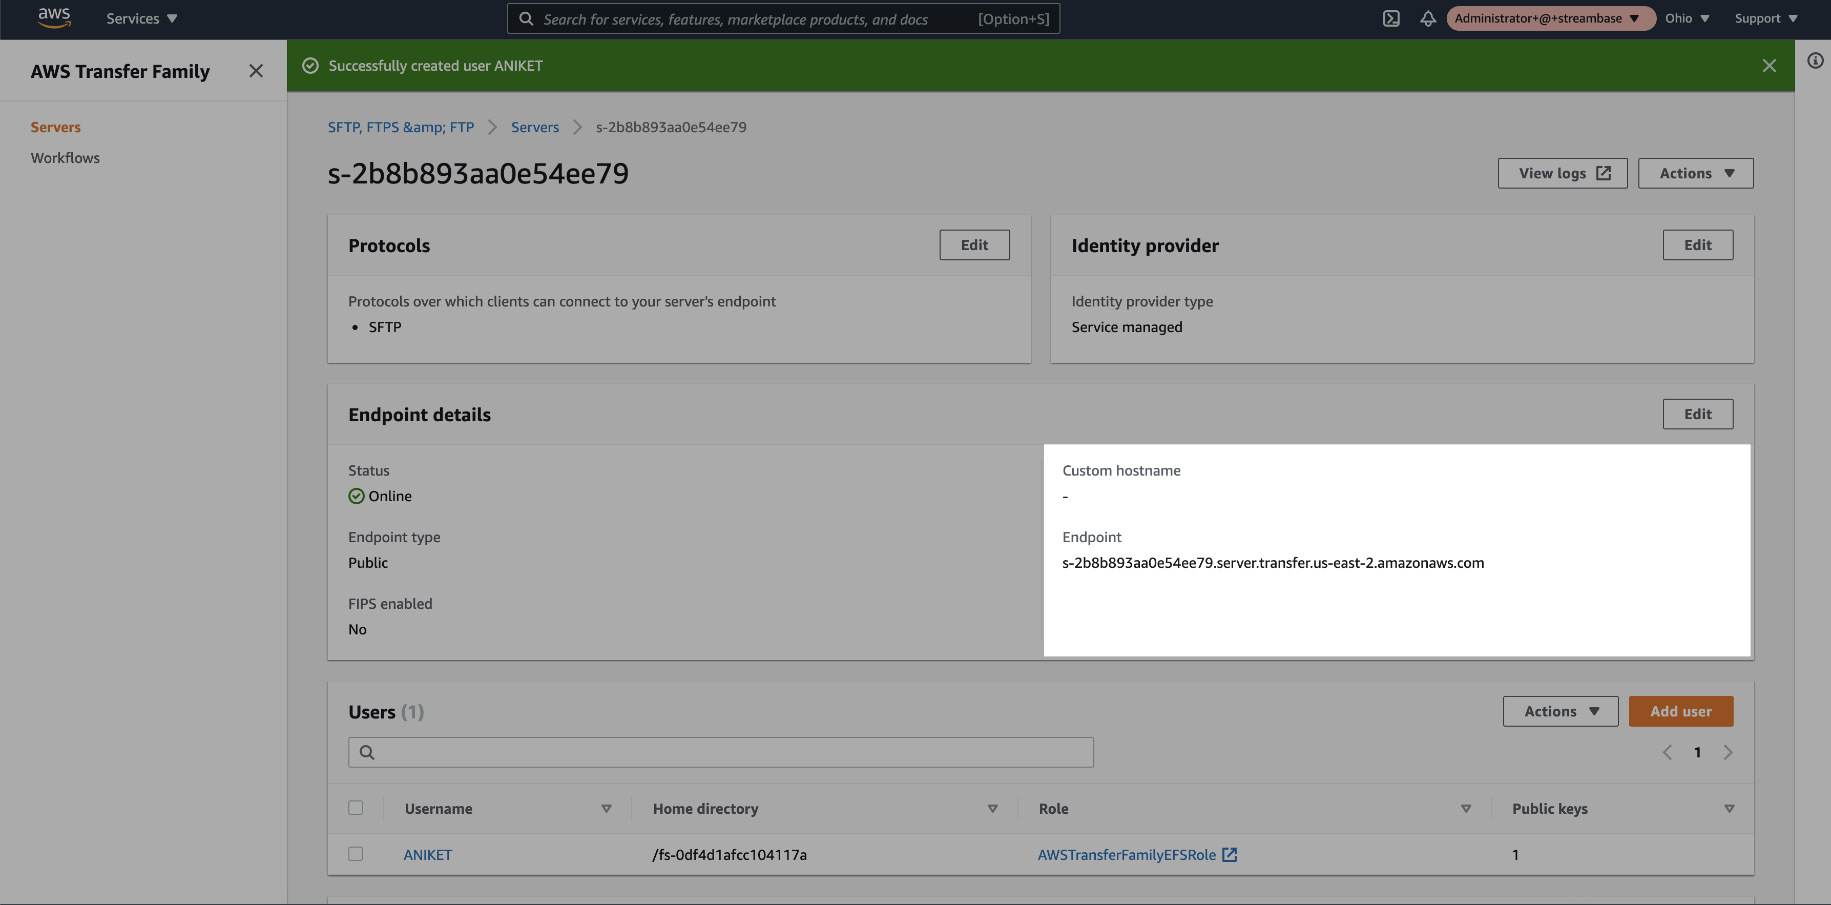Click page number 1 in pagination
The image size is (1831, 905).
coord(1697,752)
